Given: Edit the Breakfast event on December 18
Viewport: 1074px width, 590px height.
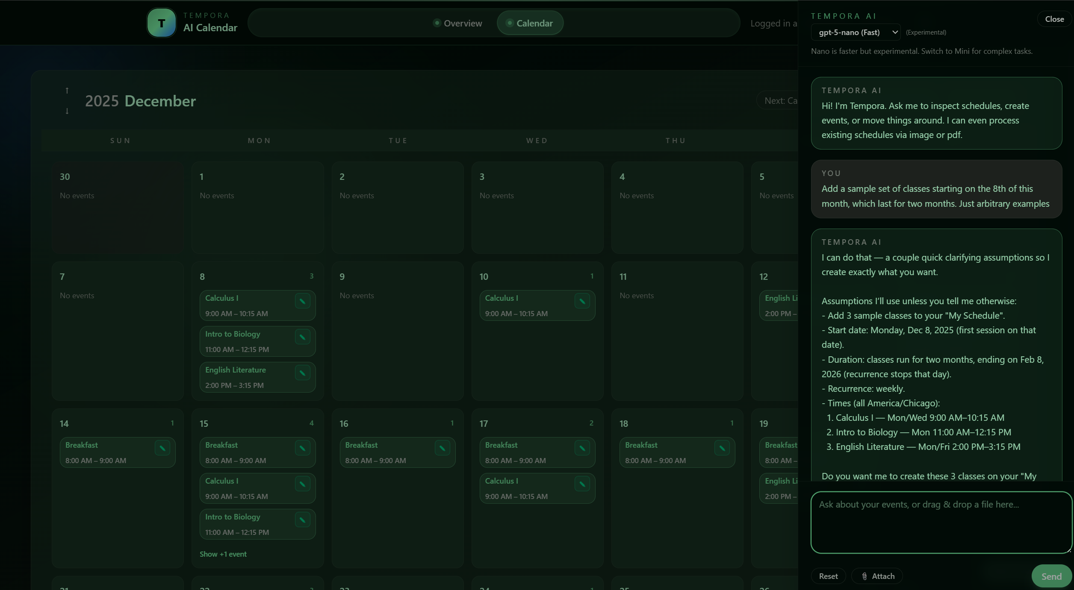Looking at the screenshot, I should tap(722, 448).
